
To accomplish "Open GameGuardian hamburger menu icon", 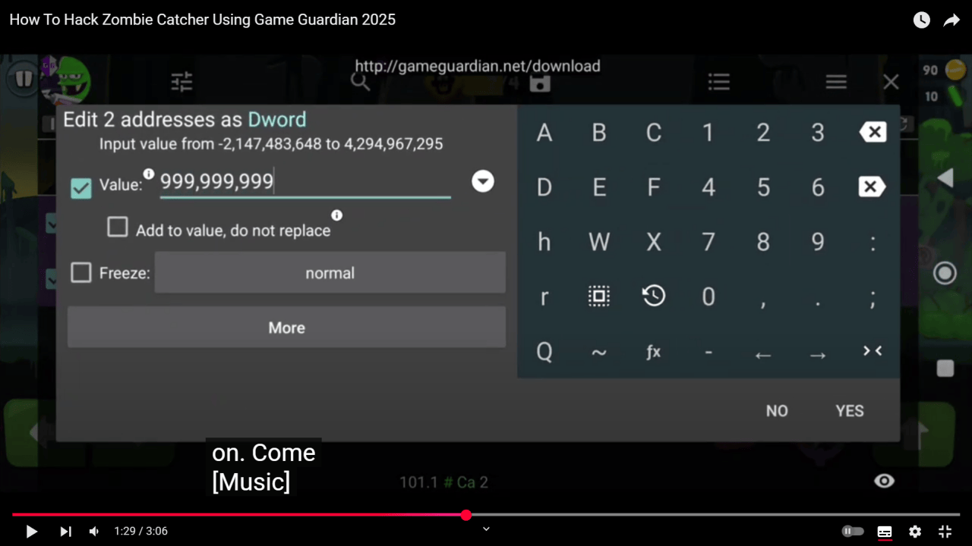I will coord(836,81).
